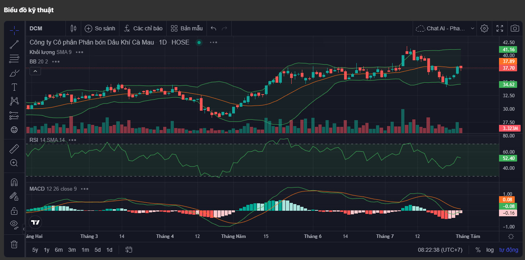Open more options for Khối lượng SMA 9
Image resolution: width=525 pixels, height=260 pixels.
[80, 52]
